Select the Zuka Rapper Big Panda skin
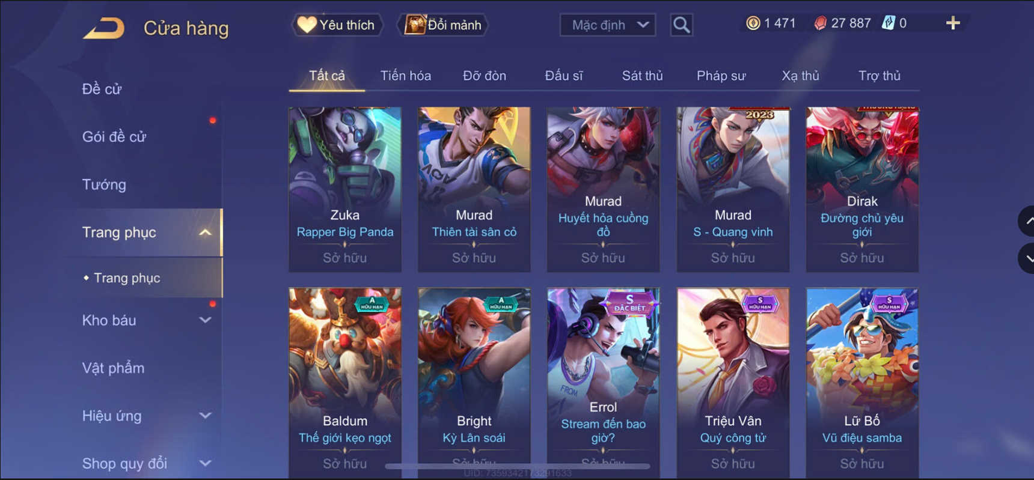1034x480 pixels. [345, 189]
